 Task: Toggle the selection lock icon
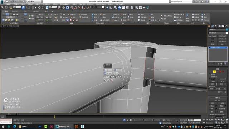[x=127, y=120]
